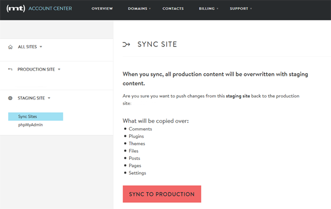This screenshot has width=331, height=209.
Task: Click the Production Site sidebar label
Action: pyautogui.click(x=36, y=69)
